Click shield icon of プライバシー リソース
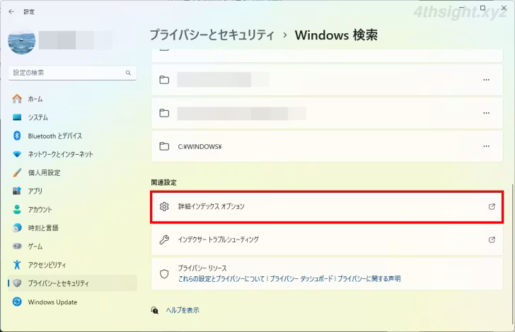 (x=164, y=274)
